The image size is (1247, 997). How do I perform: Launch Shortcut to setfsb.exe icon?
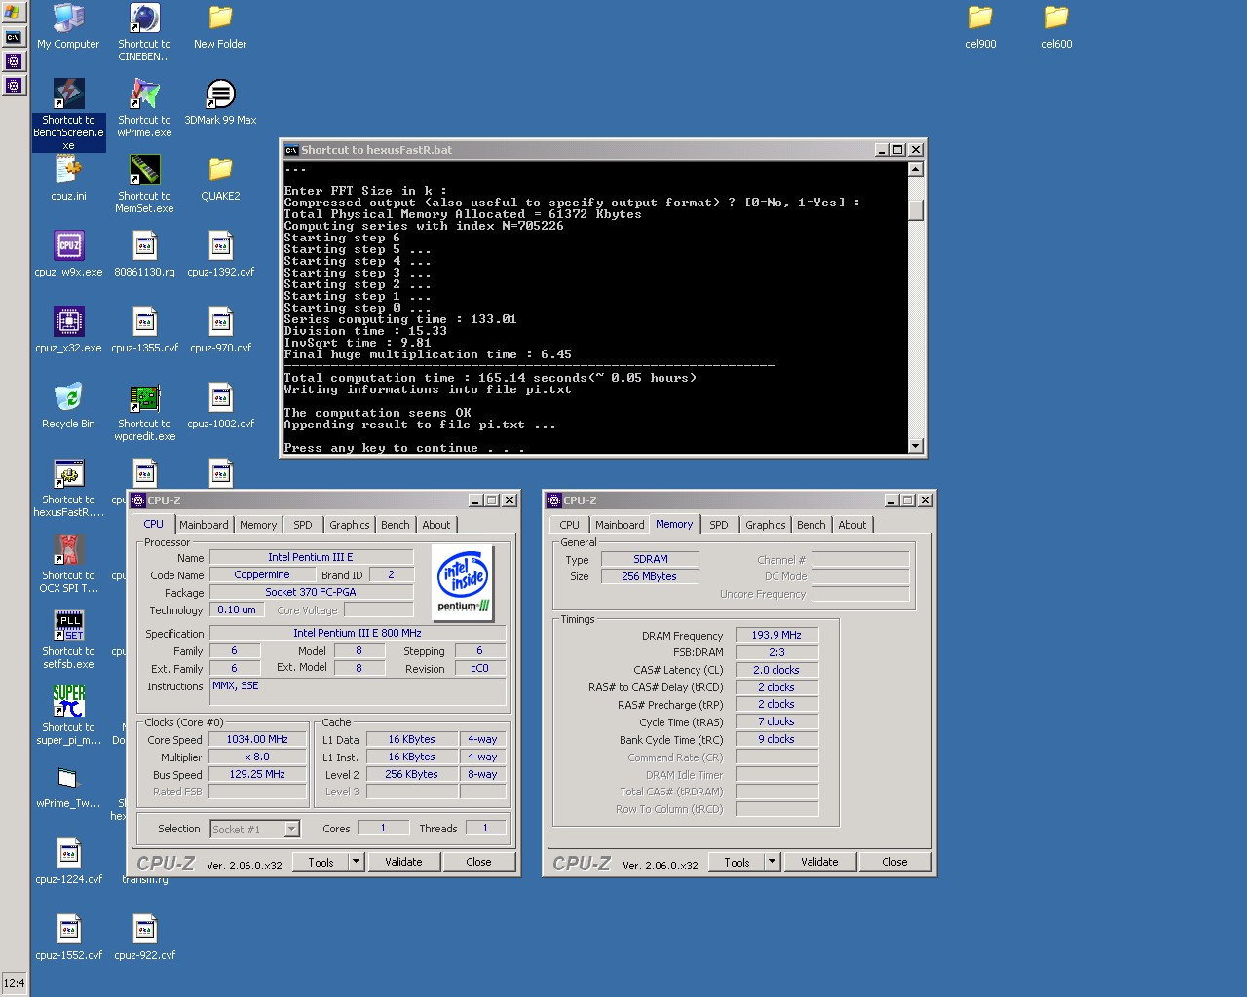[68, 640]
